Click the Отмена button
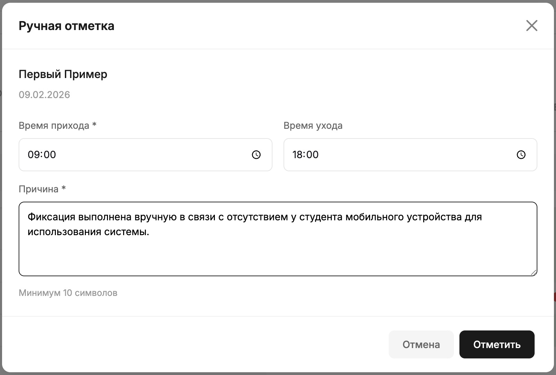The height and width of the screenshot is (375, 556). [421, 344]
